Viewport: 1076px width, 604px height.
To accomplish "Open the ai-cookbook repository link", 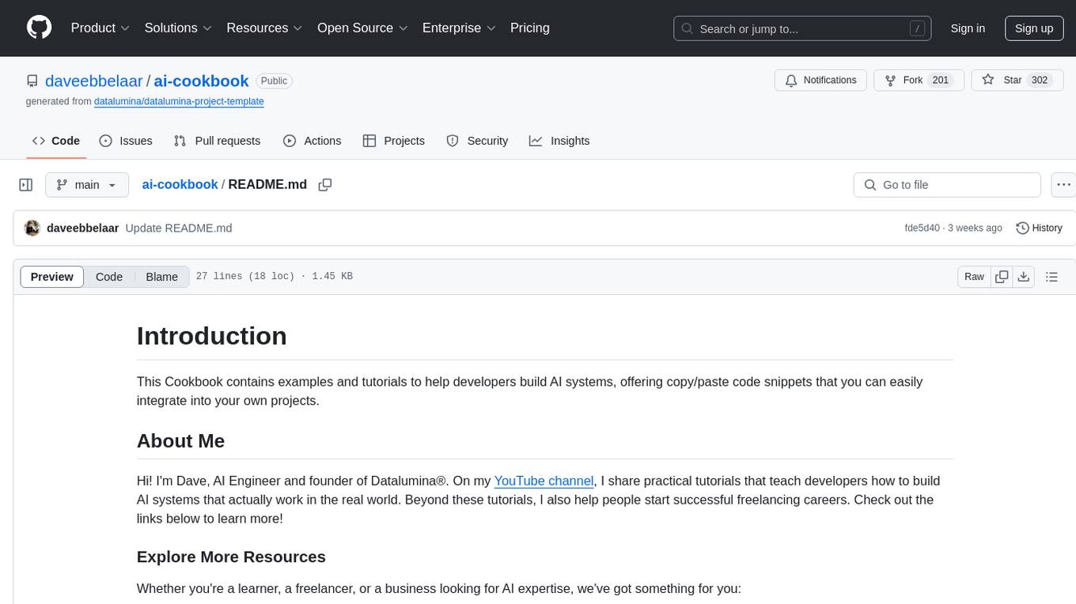I will [x=201, y=81].
